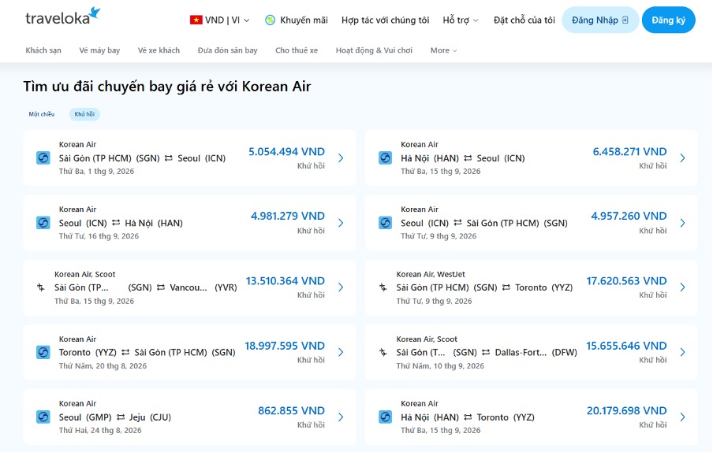This screenshot has height=452, width=713.
Task: Click Korean Air logo on Hà Nội–Toronto card
Action: pos(385,417)
